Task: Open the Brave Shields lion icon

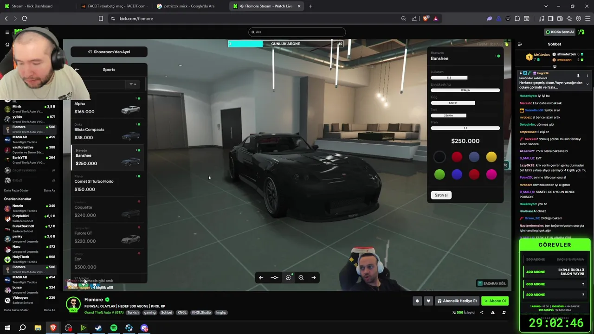Action: (426, 19)
